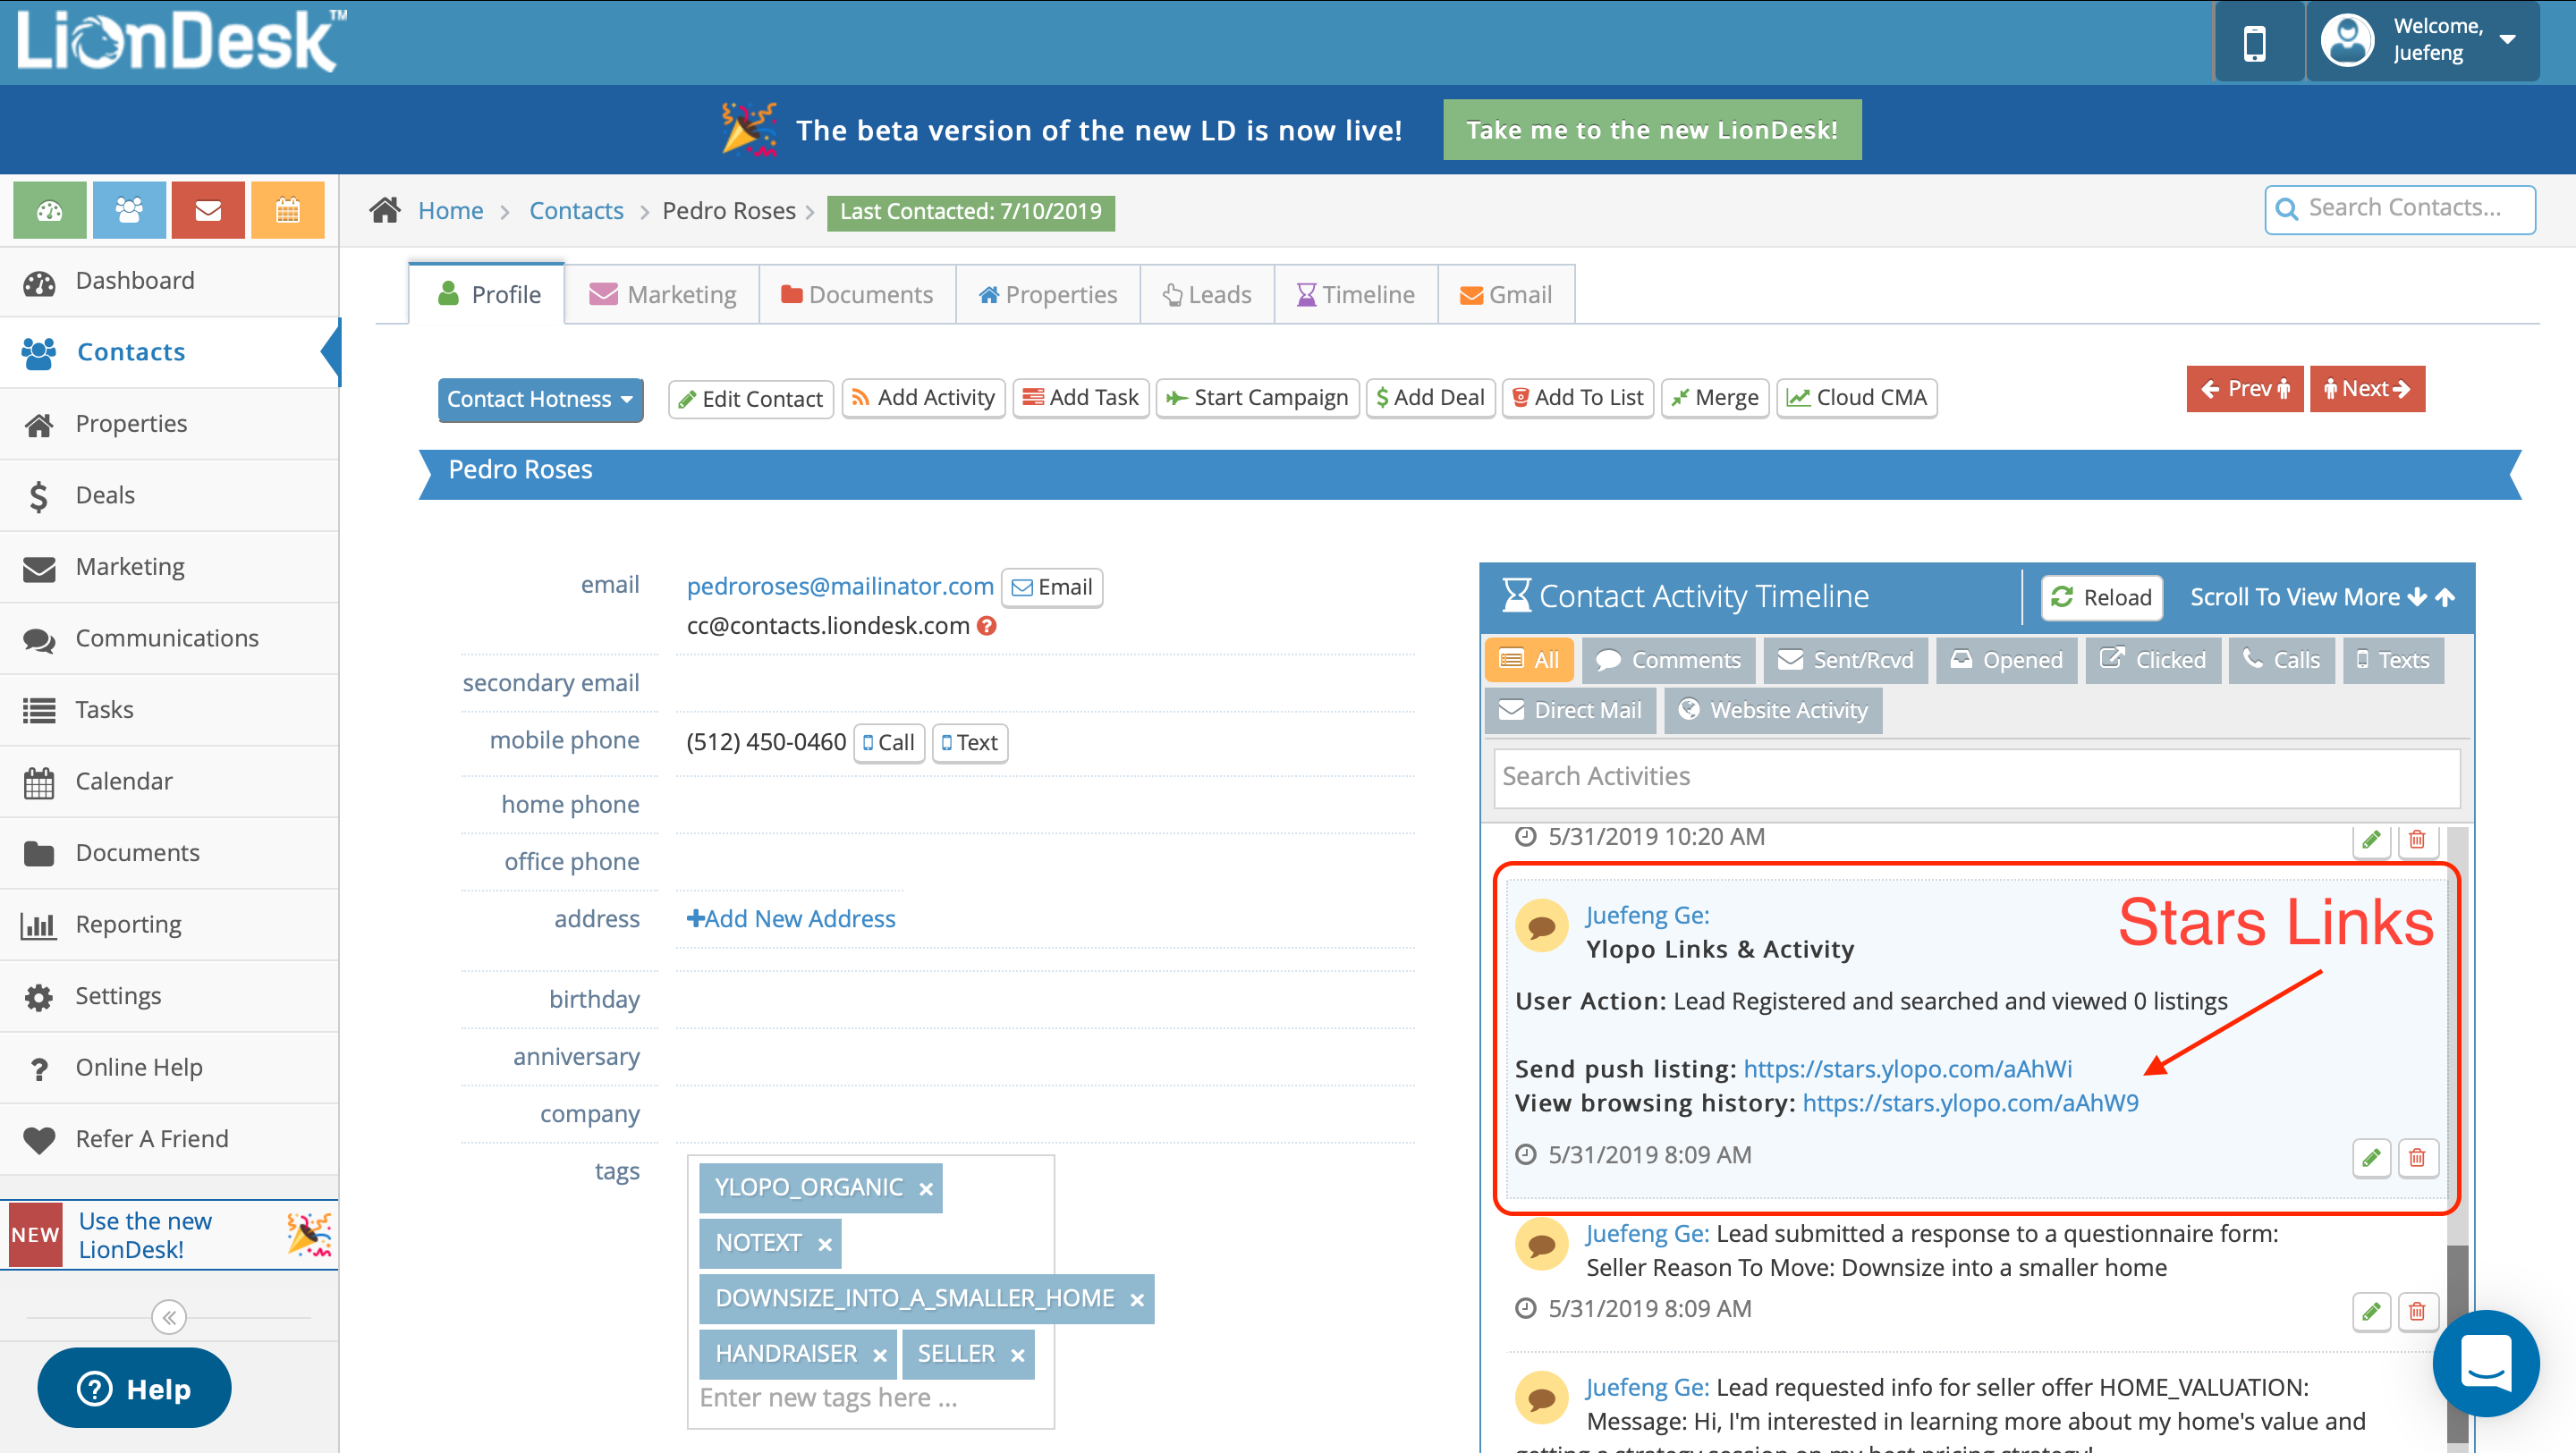Image resolution: width=2576 pixels, height=1453 pixels.
Task: Open the Contact Hotness dropdown
Action: tap(540, 399)
